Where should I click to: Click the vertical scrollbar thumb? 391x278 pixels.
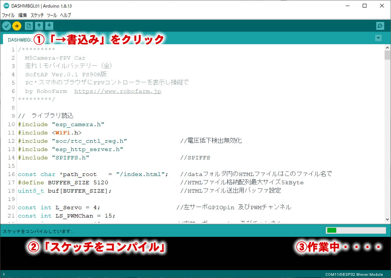click(x=387, y=55)
